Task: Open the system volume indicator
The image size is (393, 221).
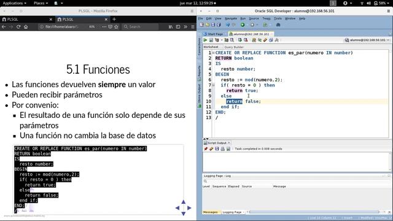Action: [x=368, y=3]
